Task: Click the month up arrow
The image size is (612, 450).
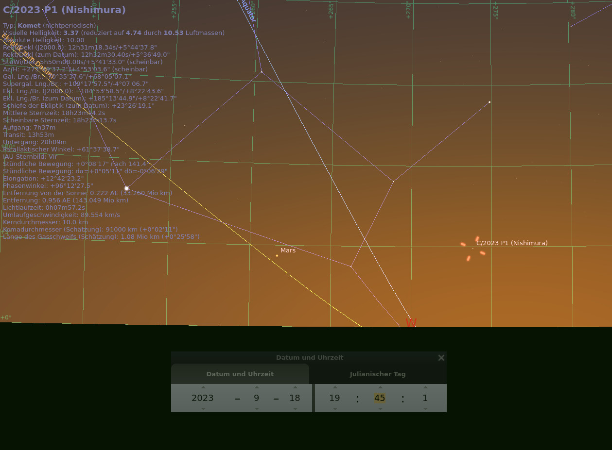Action: (x=257, y=387)
